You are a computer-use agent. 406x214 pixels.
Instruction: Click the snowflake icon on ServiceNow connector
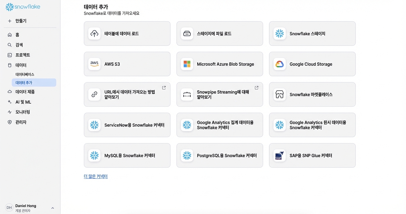coord(94,125)
